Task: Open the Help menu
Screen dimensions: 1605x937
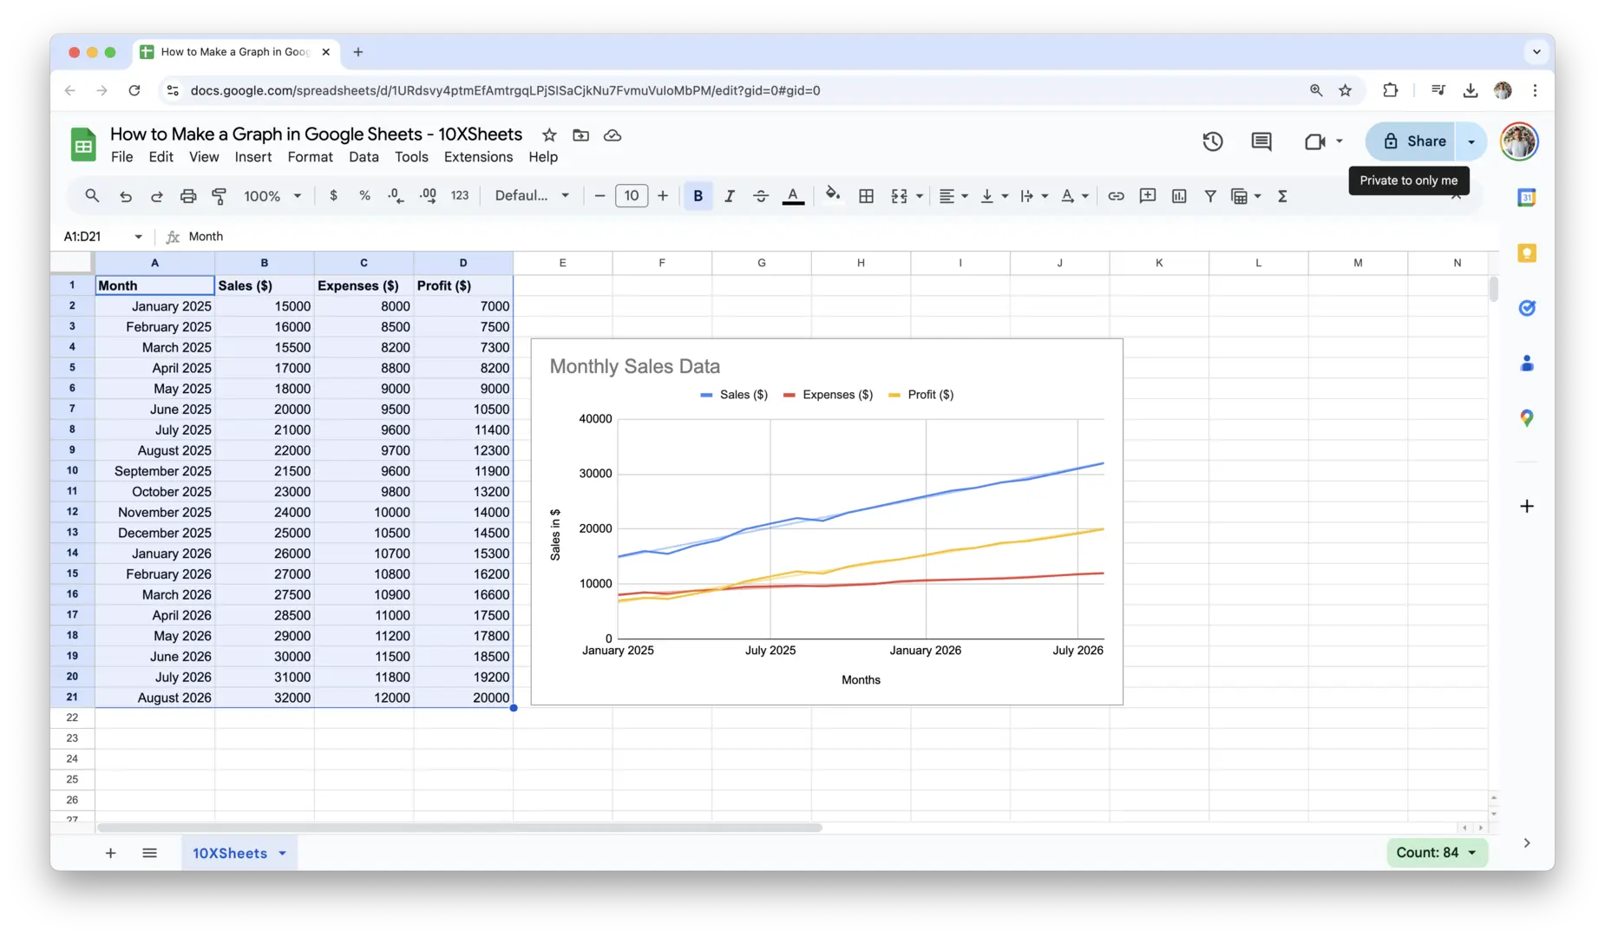Action: (x=543, y=157)
